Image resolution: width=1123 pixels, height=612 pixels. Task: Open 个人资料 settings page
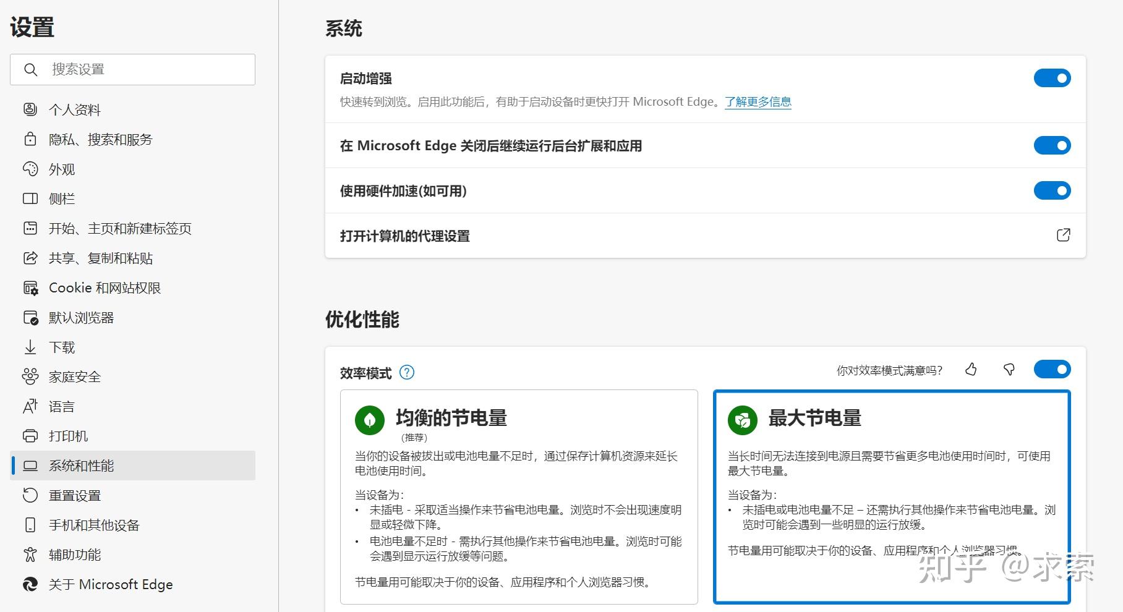pyautogui.click(x=133, y=109)
